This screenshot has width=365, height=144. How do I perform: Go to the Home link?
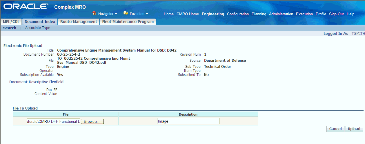[169, 14]
